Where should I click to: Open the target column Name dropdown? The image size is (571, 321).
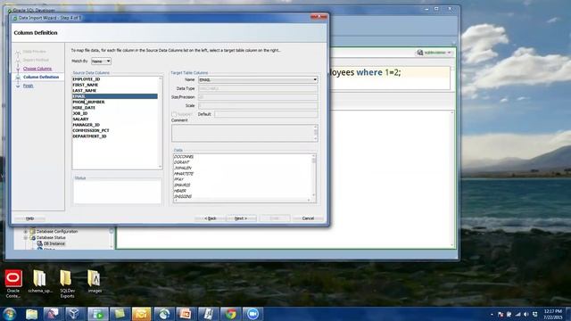pyautogui.click(x=258, y=79)
